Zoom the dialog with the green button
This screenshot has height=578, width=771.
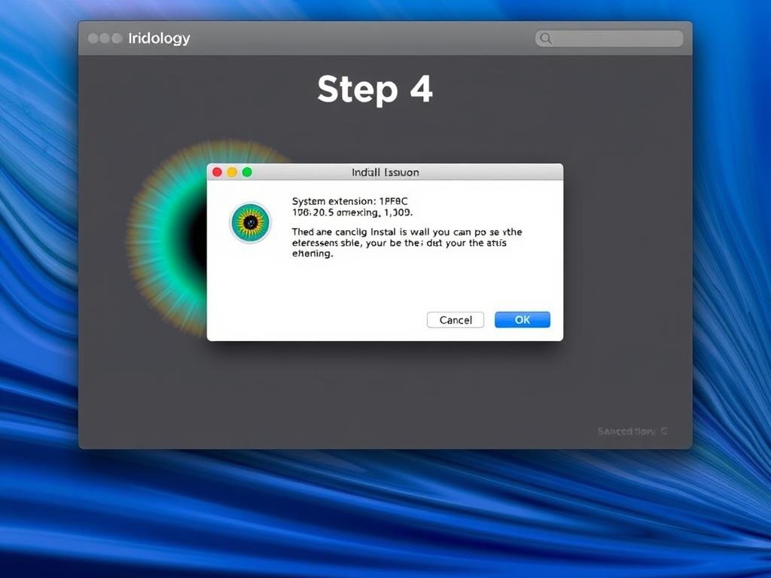pyautogui.click(x=247, y=172)
